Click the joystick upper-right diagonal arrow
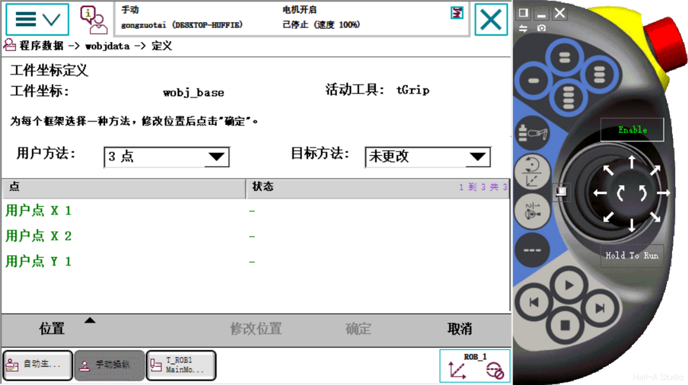Image resolution: width=688 pixels, height=385 pixels. point(655,170)
